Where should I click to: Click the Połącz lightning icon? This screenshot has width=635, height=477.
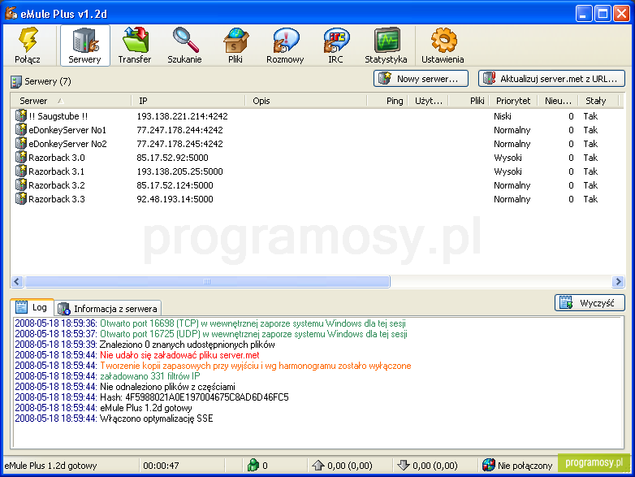(x=28, y=40)
